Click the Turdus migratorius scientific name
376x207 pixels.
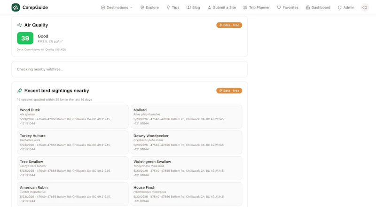(x=32, y=192)
